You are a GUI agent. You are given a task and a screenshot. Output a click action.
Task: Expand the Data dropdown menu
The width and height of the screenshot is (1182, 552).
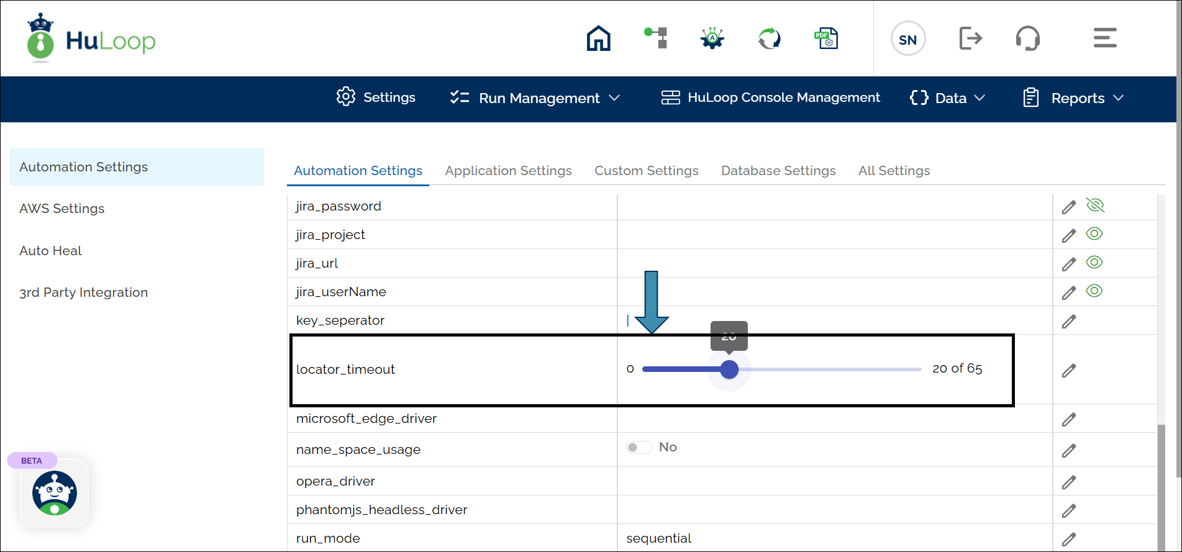[947, 98]
